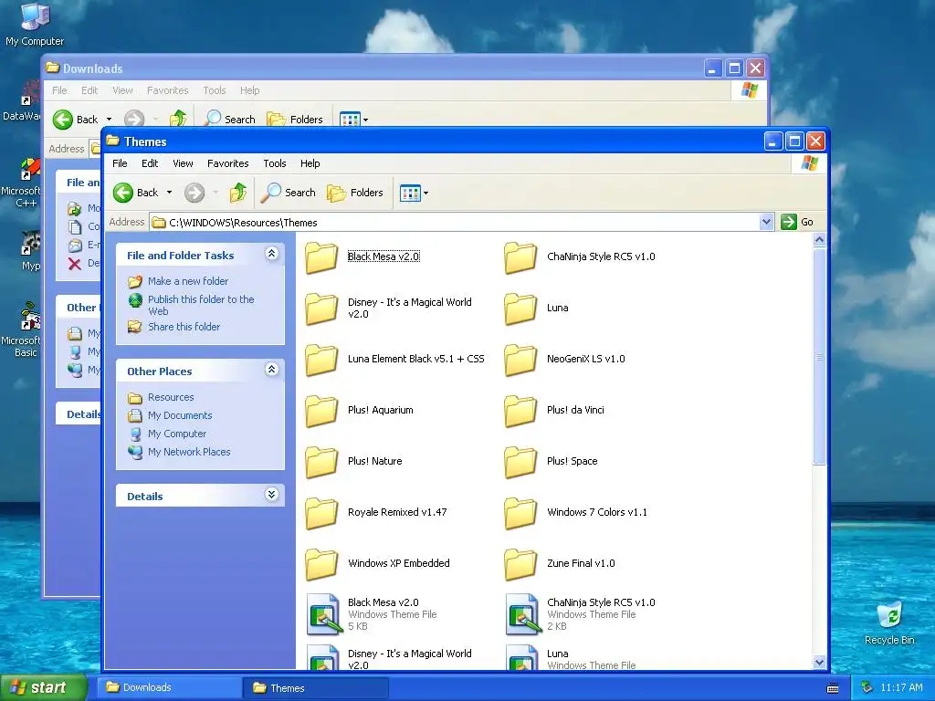Collapse the Other Places panel
The height and width of the screenshot is (701, 935).
(271, 370)
